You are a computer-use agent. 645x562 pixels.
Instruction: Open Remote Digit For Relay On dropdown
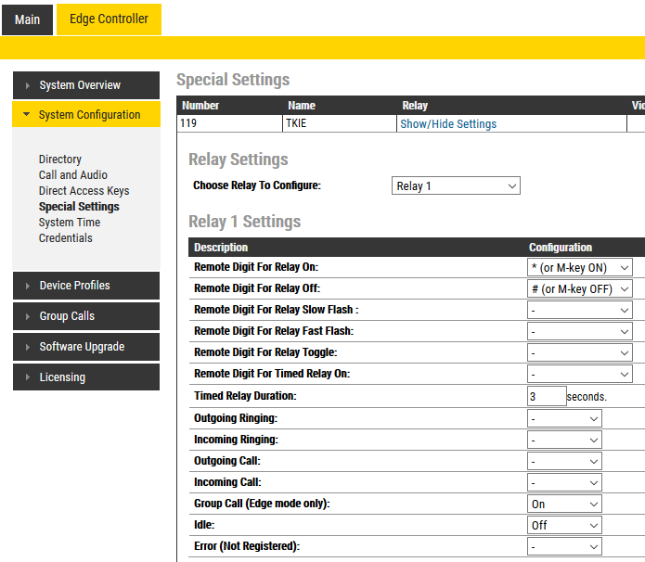point(579,267)
